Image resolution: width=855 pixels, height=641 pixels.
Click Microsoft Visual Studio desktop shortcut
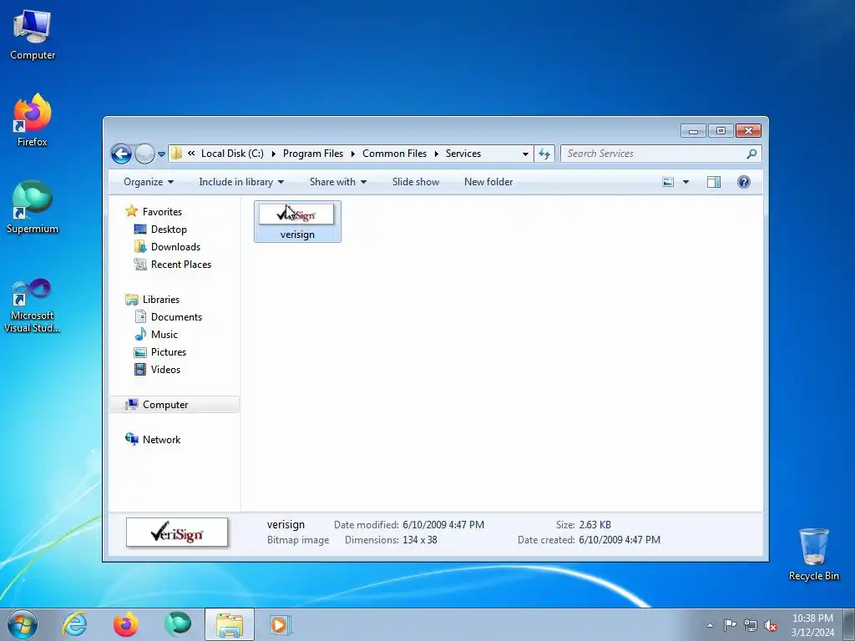[x=33, y=305]
